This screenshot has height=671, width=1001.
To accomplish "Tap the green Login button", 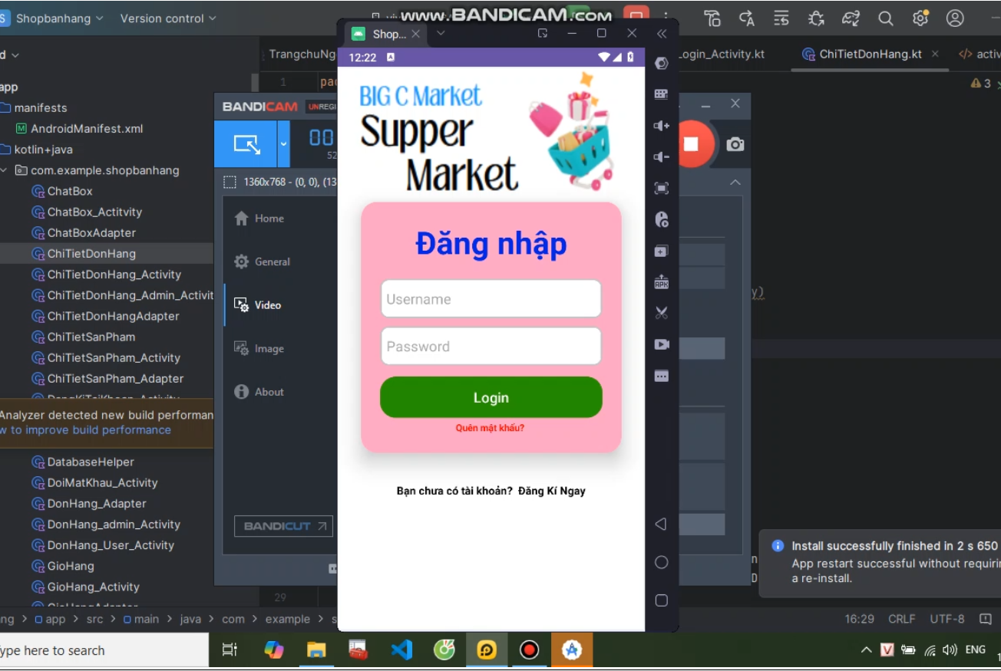I will (491, 397).
